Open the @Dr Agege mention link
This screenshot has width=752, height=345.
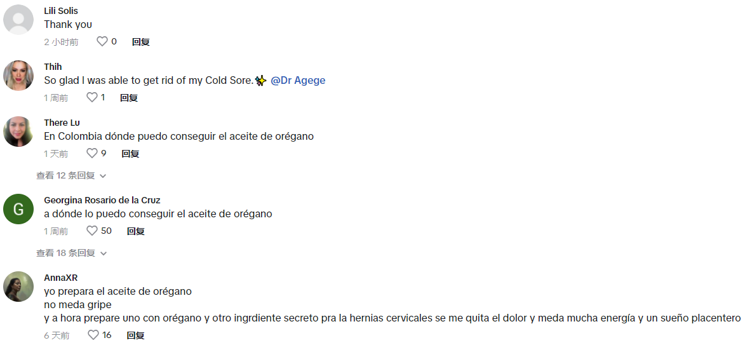[298, 81]
